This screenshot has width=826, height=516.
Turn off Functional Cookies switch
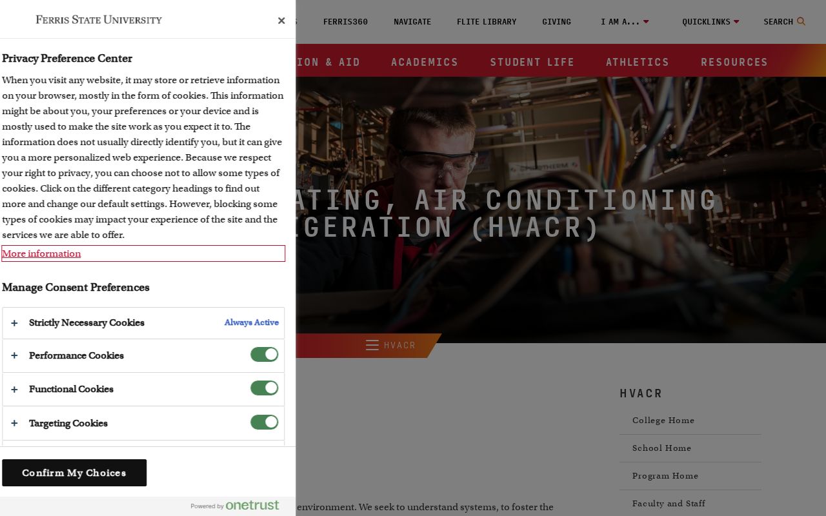[265, 388]
